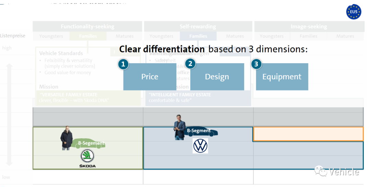Select Matures under Self-rewarding
371x187 pixels.
coord(235,36)
